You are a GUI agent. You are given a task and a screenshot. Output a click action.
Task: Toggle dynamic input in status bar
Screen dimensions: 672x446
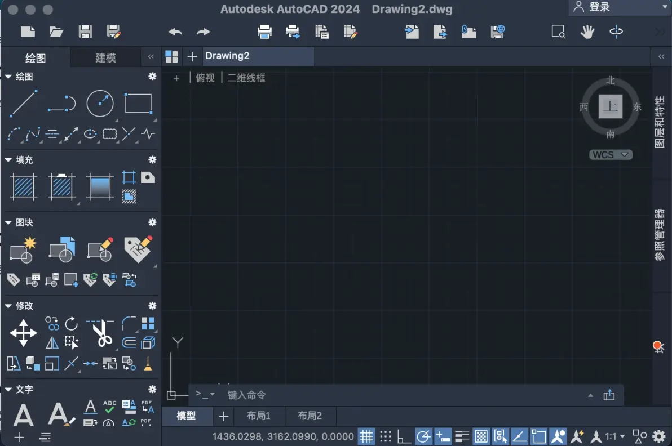coord(443,436)
